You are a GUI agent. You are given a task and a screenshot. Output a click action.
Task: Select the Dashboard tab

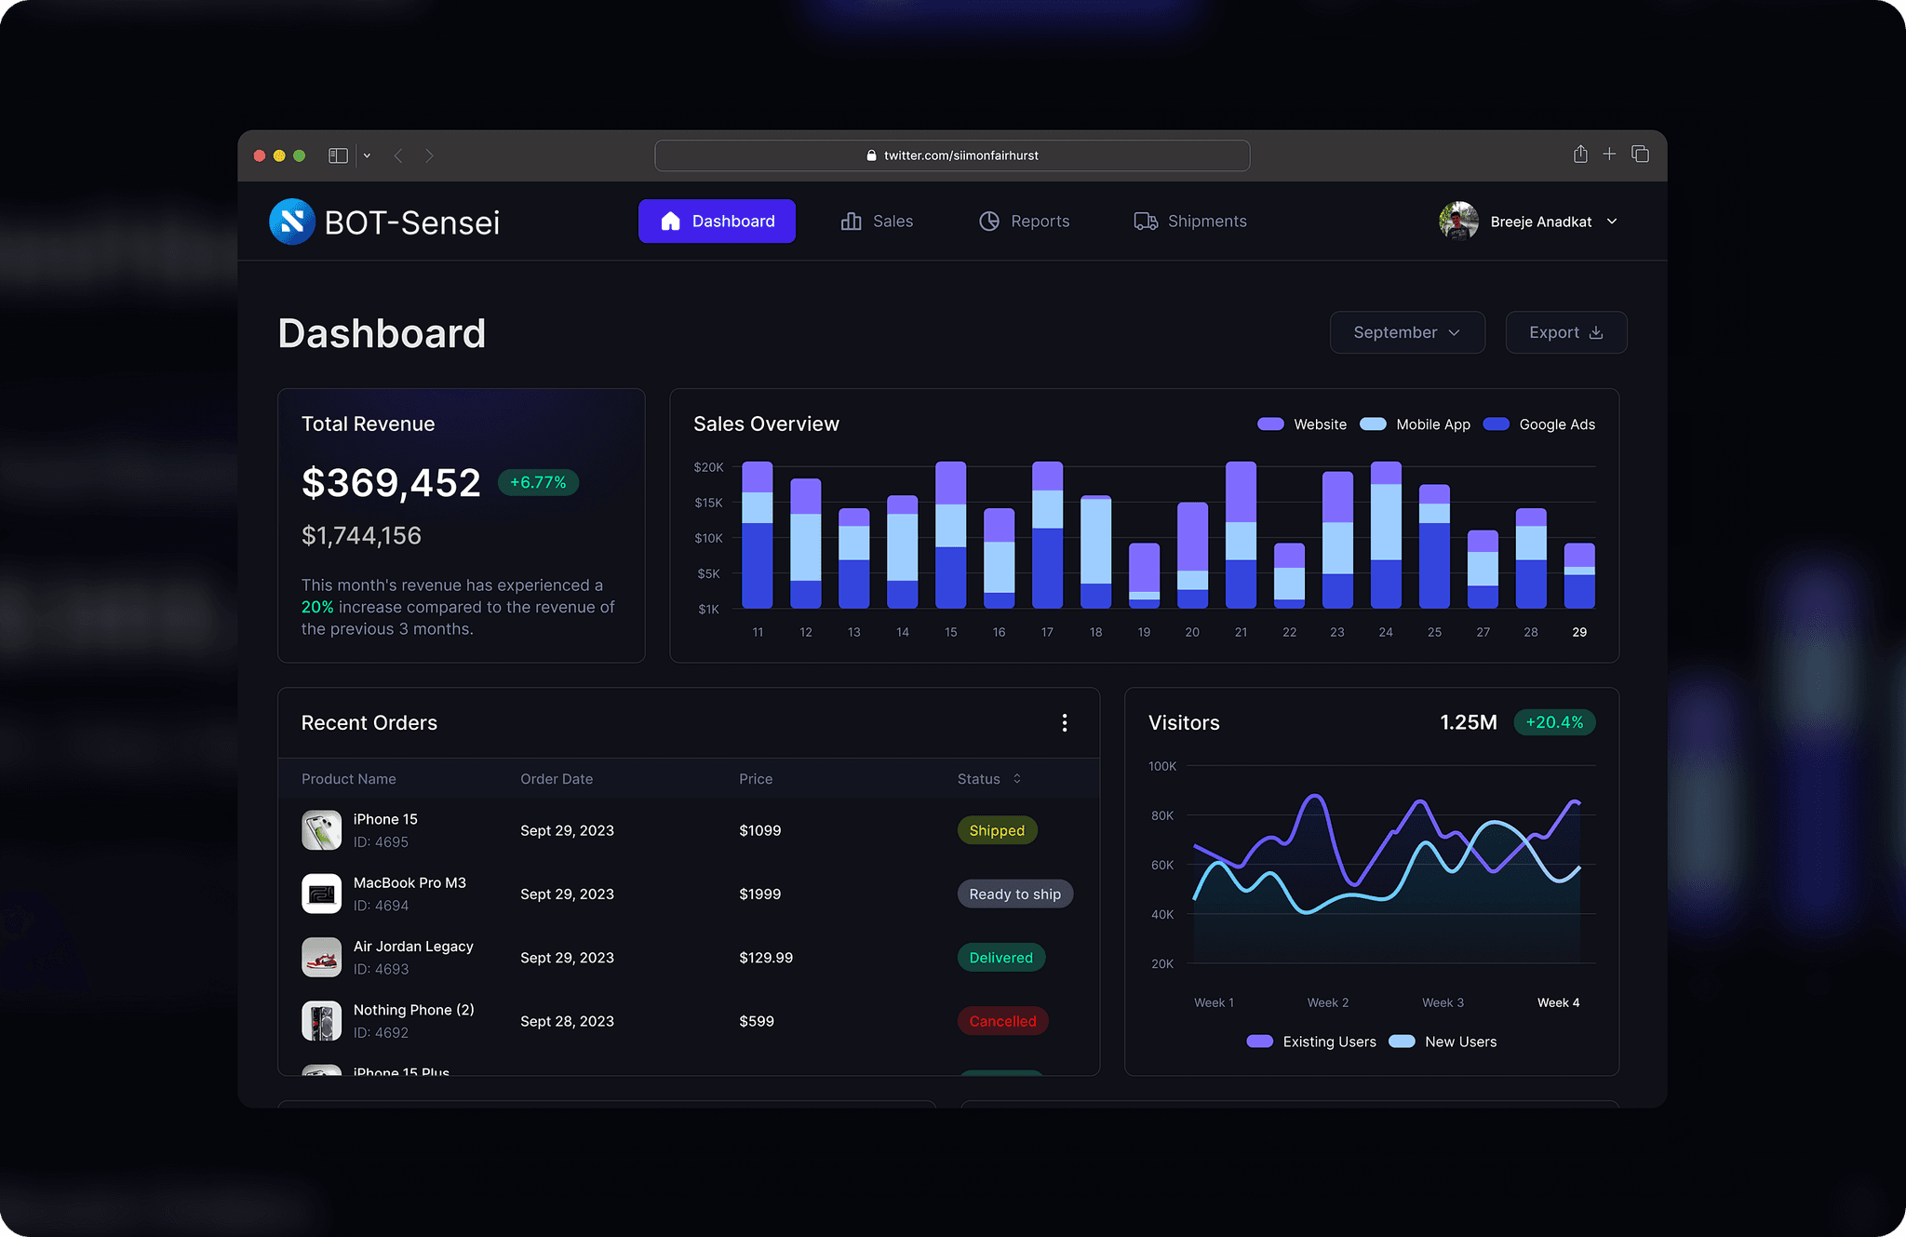(717, 220)
